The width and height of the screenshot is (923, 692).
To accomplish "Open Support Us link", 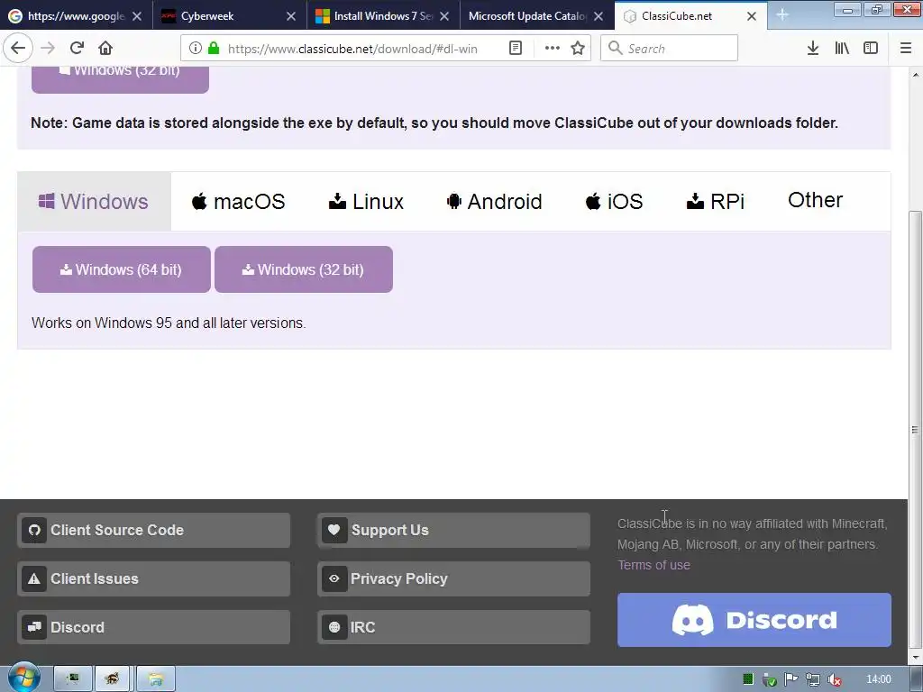I will (454, 530).
